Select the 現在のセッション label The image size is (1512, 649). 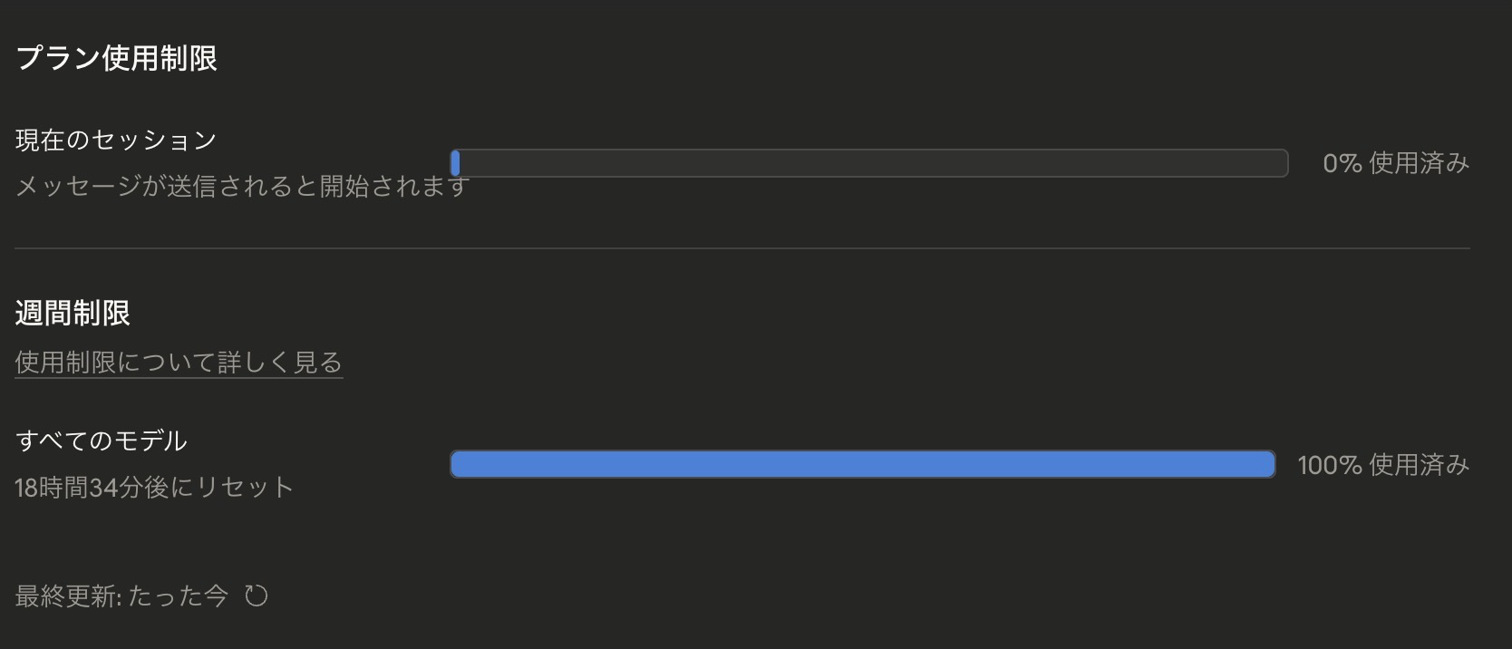click(x=116, y=140)
